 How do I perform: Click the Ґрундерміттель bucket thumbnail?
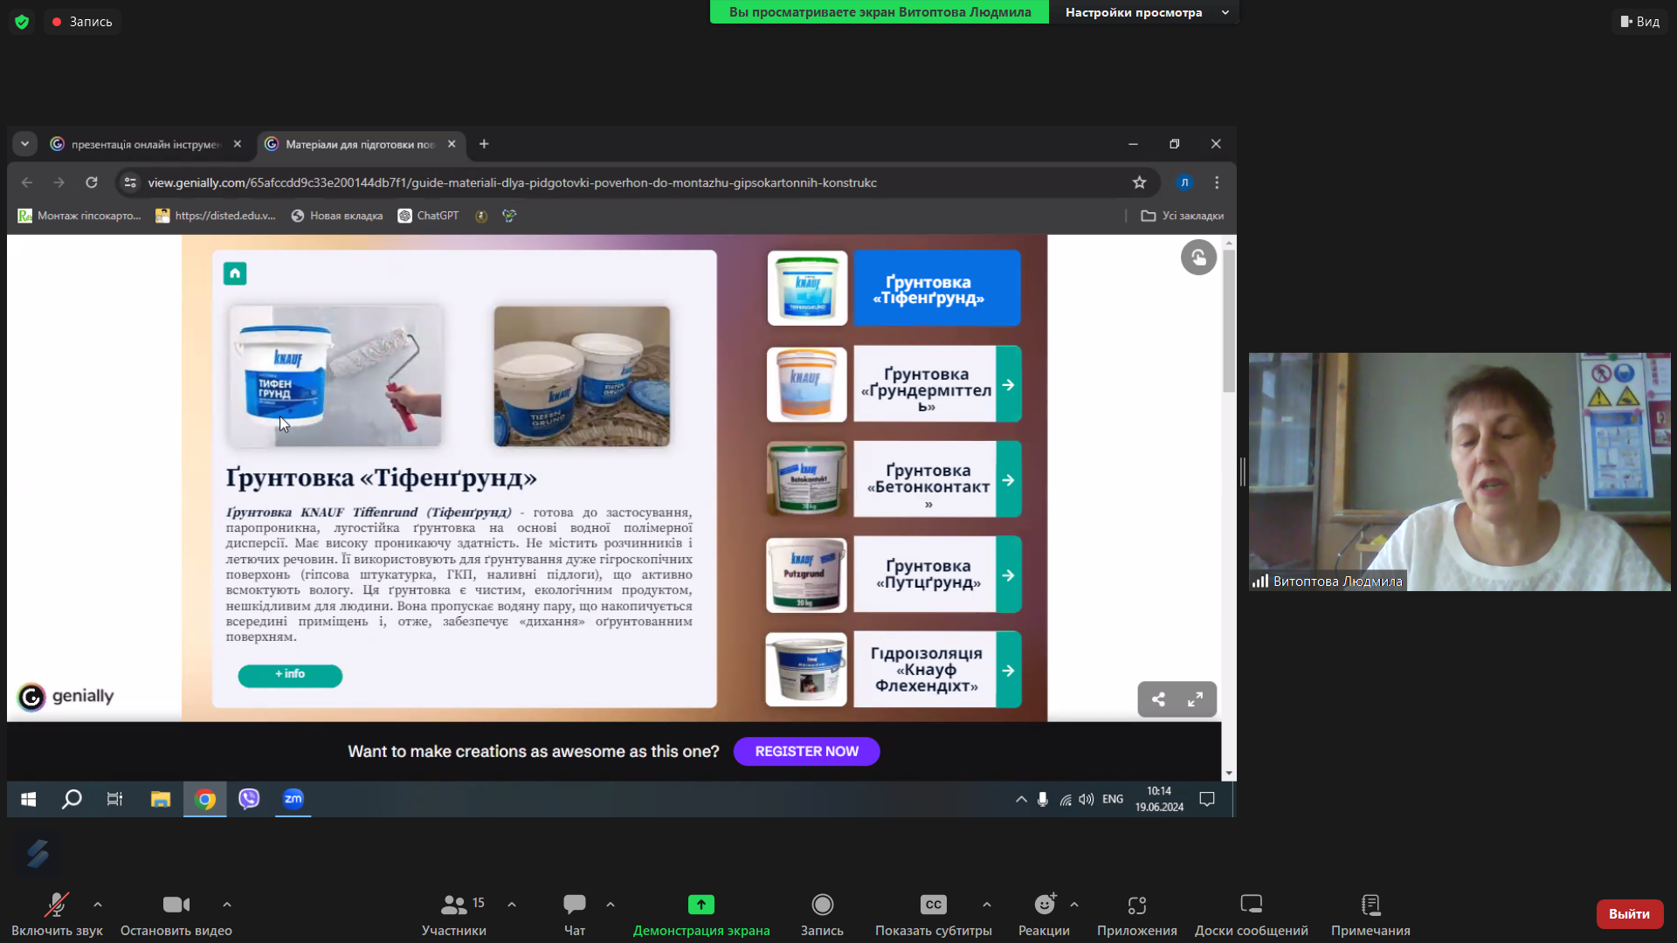click(x=807, y=384)
